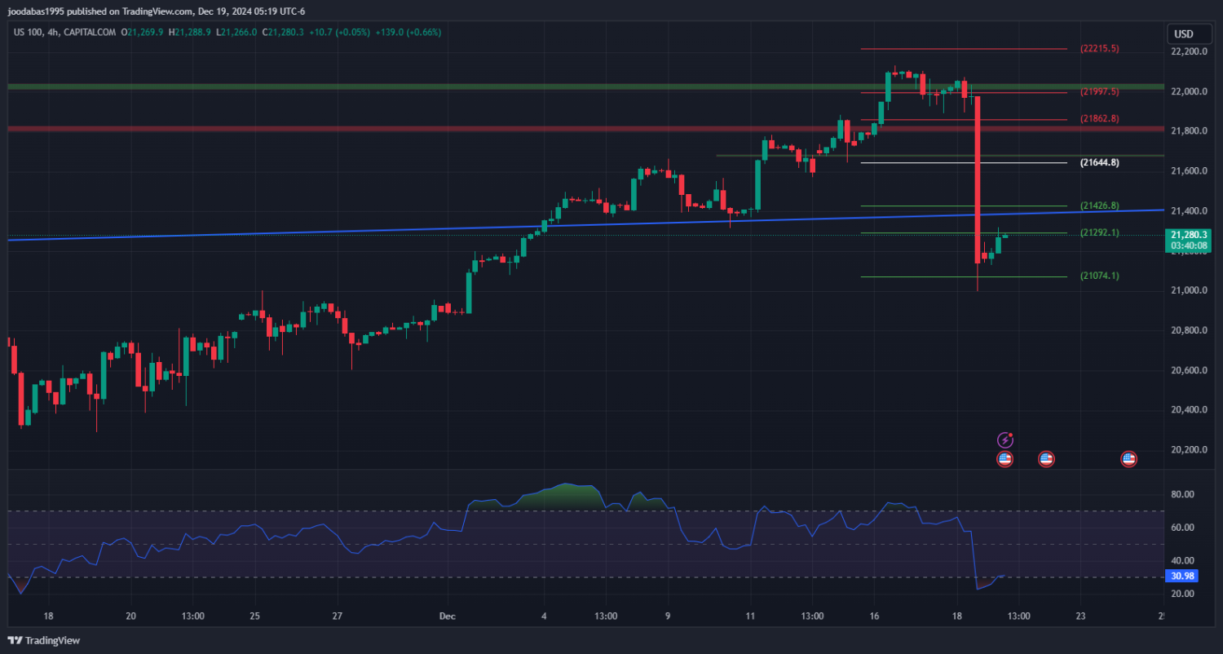Open the rightmost US flag economic event icon
This screenshot has width=1223, height=654.
coord(1129,459)
